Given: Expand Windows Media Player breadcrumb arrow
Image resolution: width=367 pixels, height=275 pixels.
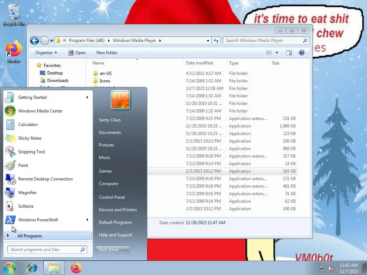Looking at the screenshot, I should 160,40.
